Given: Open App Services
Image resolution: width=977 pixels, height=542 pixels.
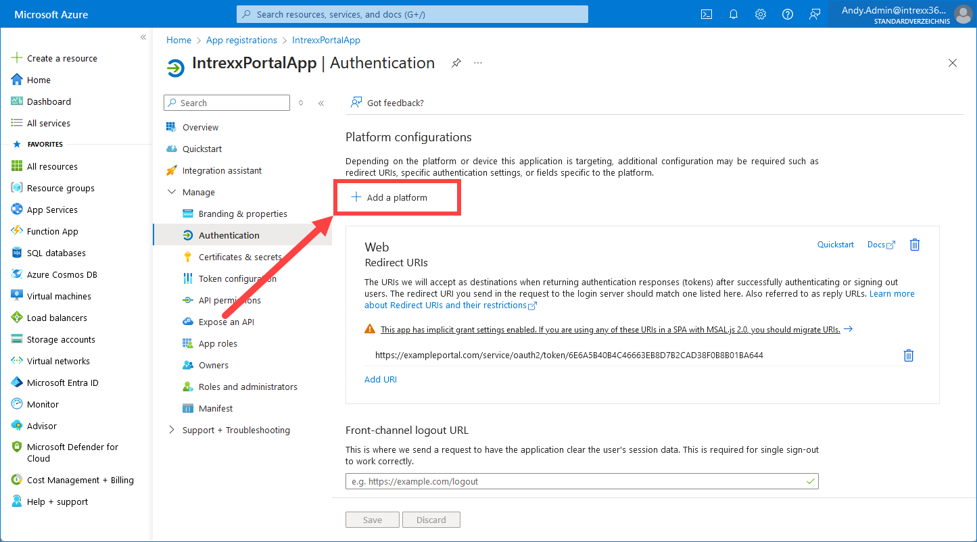Looking at the screenshot, I should [45, 210].
